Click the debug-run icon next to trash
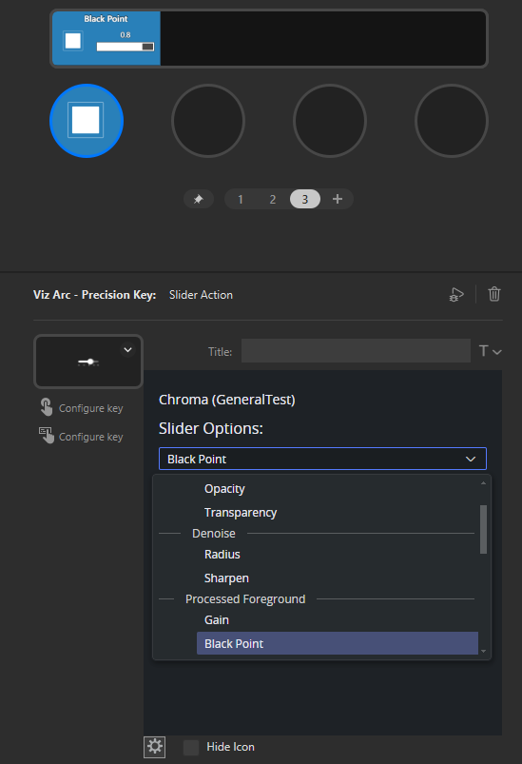This screenshot has height=764, width=522. tap(456, 294)
